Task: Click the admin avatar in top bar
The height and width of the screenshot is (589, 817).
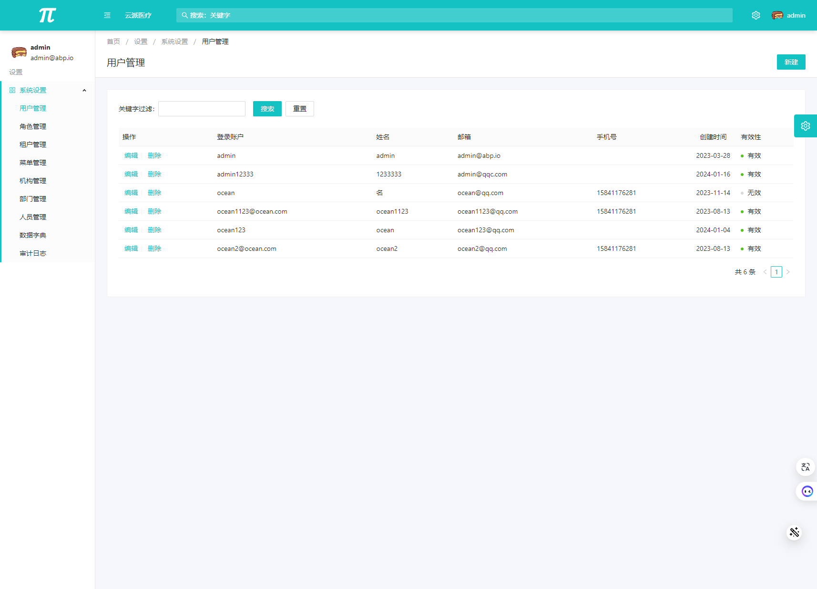Action: pos(777,15)
